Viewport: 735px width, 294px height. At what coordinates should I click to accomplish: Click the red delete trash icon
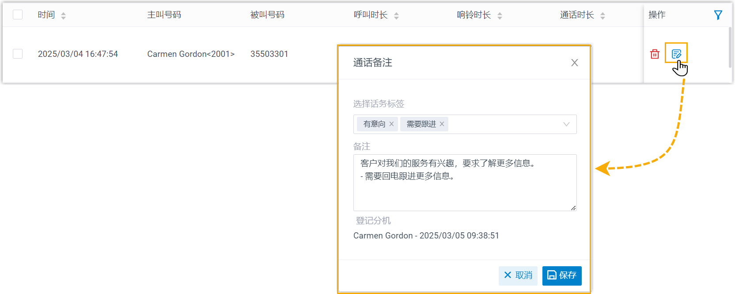(655, 54)
